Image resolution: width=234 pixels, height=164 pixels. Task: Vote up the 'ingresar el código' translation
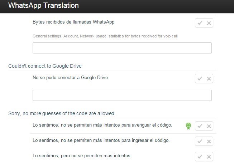tap(200, 141)
